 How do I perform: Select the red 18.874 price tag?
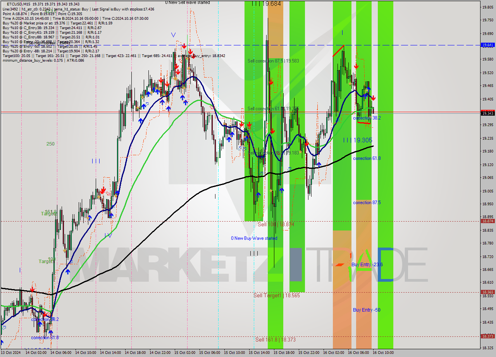click(487, 221)
